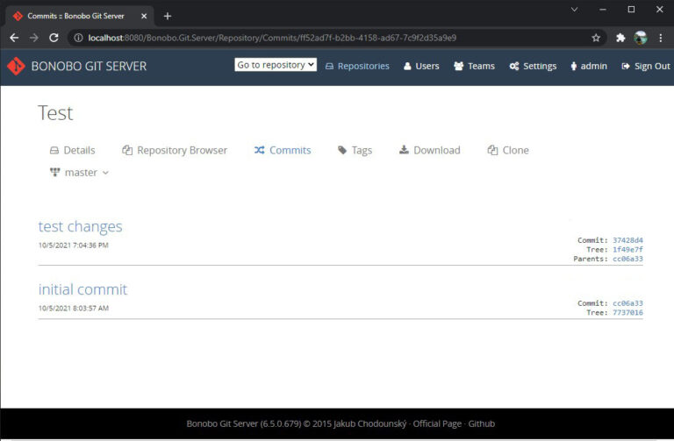Click the branch icon beside master

55,172
